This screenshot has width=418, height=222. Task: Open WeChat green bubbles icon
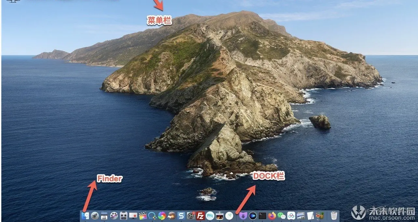click(282, 215)
